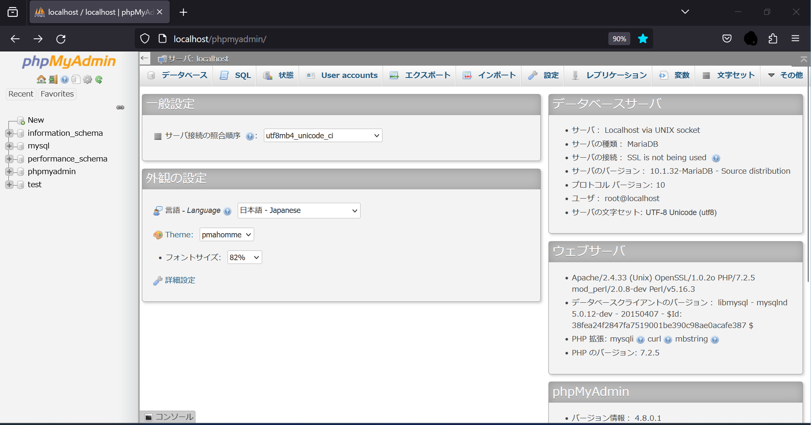Open the Firefox View icon in tab bar
Viewport: 811px width, 425px height.
click(13, 12)
